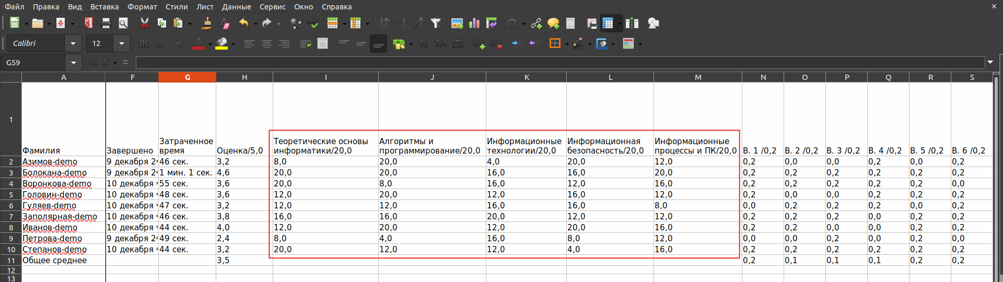Click the Insert Image icon
This screenshot has width=1003, height=282.
[457, 23]
